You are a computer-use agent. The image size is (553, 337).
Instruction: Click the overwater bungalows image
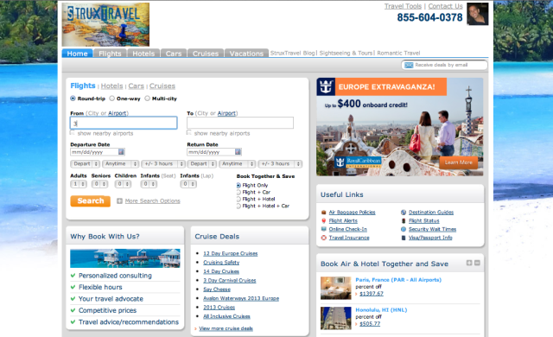pyautogui.click(x=125, y=258)
